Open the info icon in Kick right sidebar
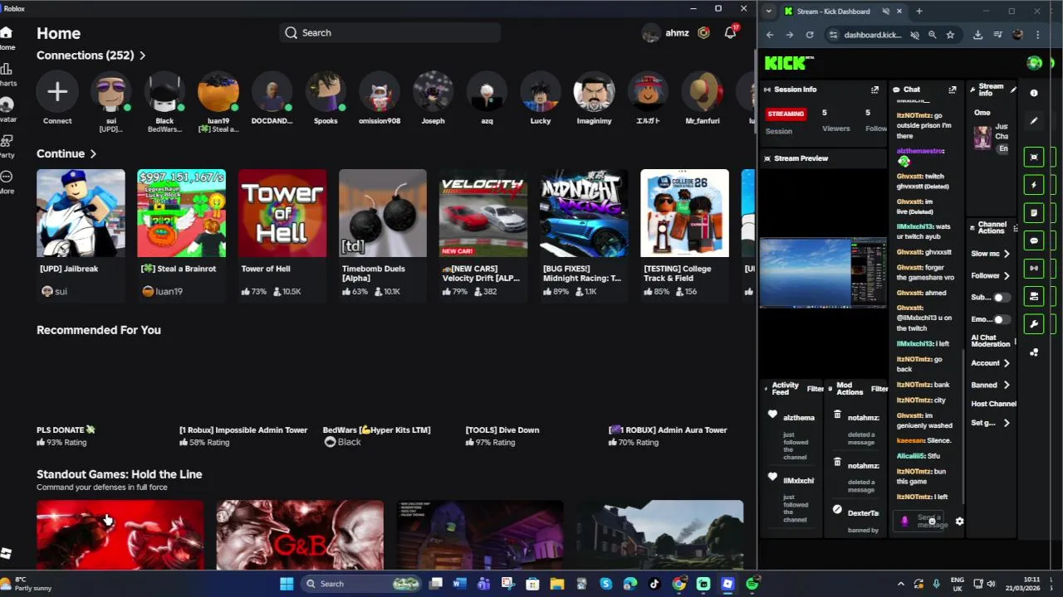The height and width of the screenshot is (597, 1063). [x=1034, y=93]
